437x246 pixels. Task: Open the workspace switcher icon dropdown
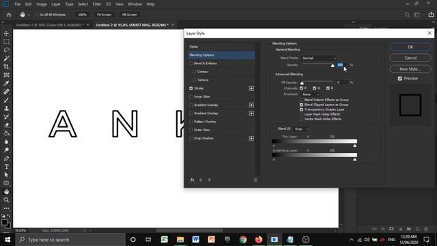pyautogui.click(x=417, y=15)
